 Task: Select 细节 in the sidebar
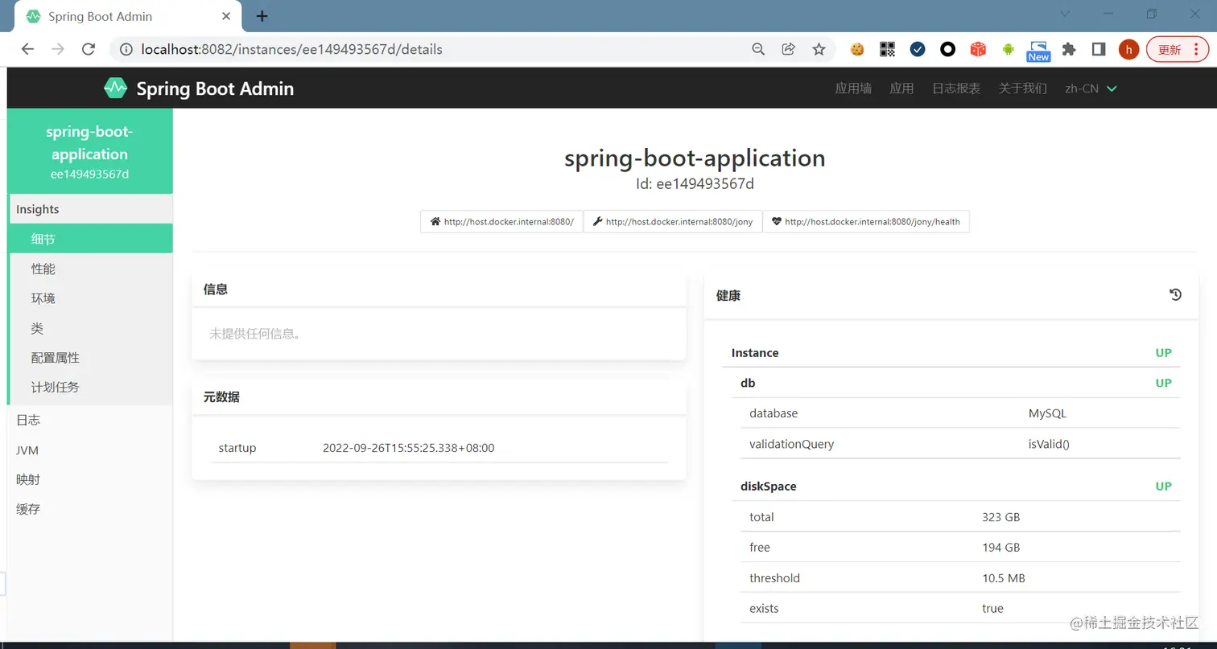pos(91,239)
